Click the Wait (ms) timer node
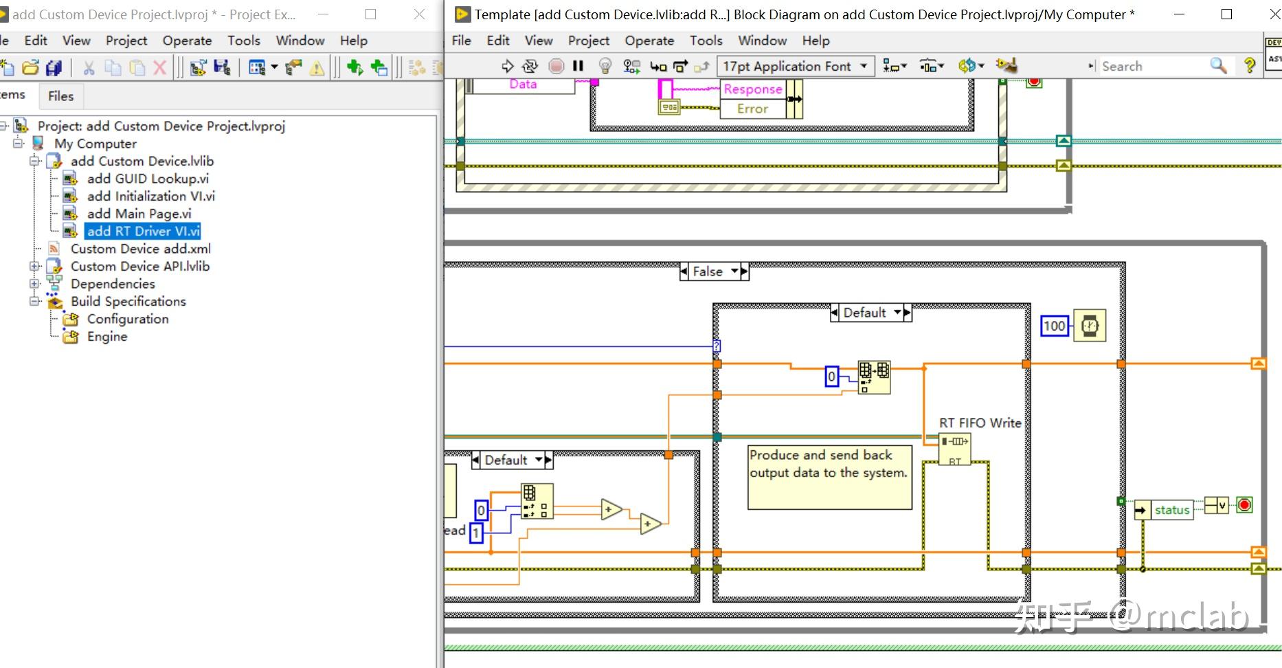Viewport: 1282px width, 668px height. coord(1090,326)
